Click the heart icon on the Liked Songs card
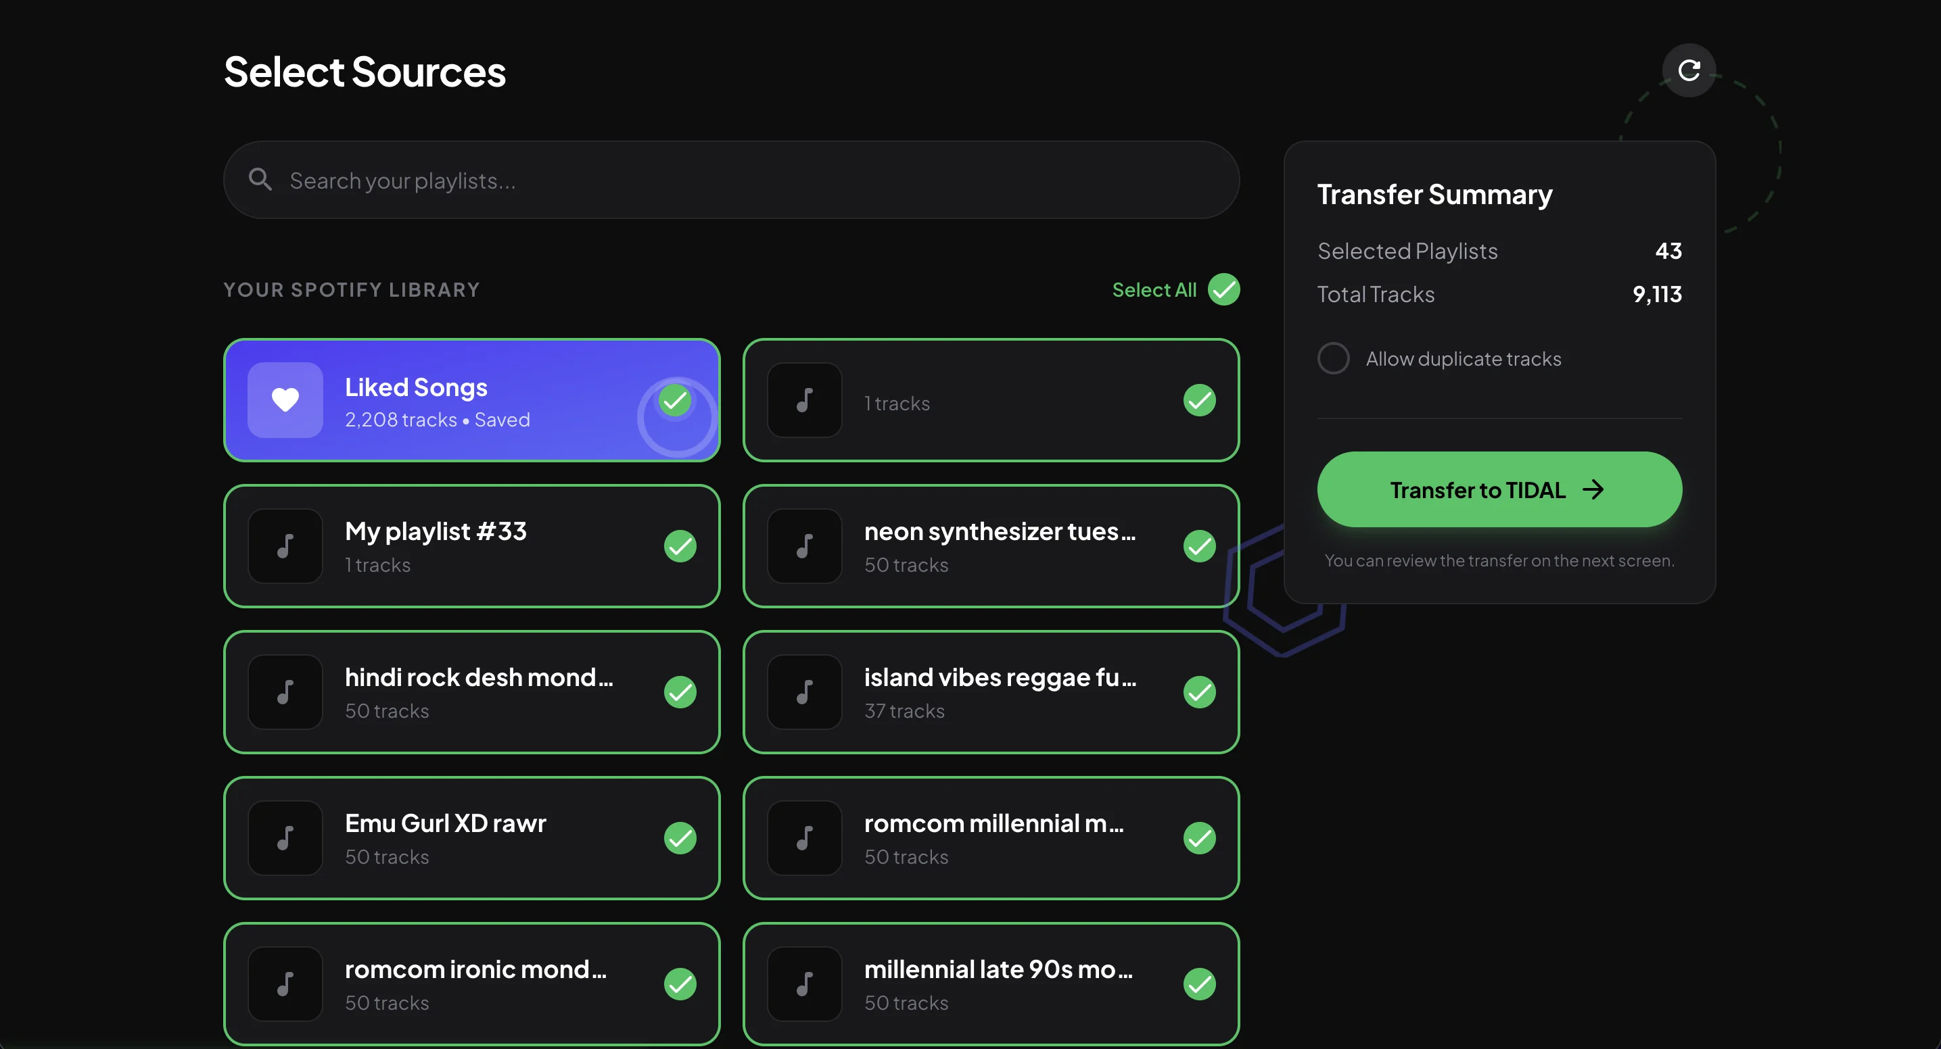The image size is (1941, 1049). tap(284, 400)
